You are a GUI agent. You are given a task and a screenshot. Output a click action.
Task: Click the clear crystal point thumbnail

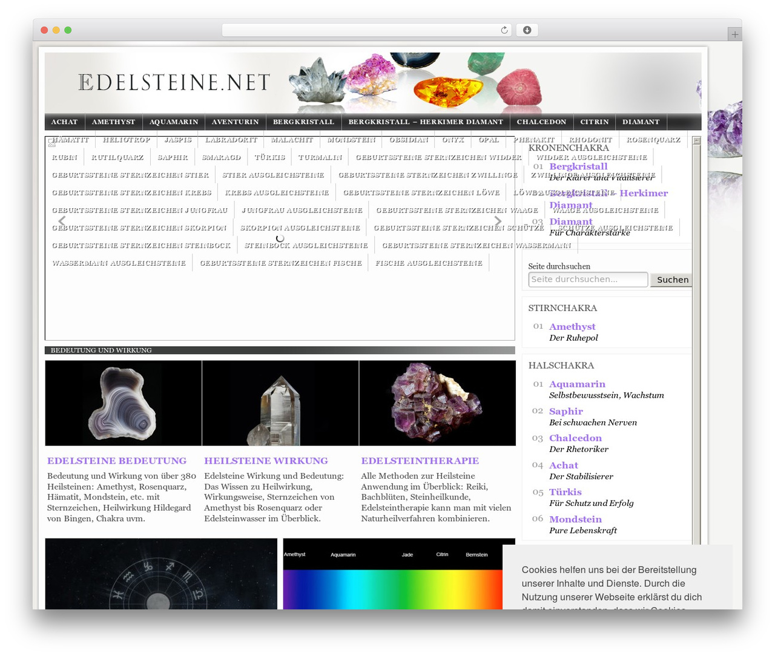click(x=280, y=403)
